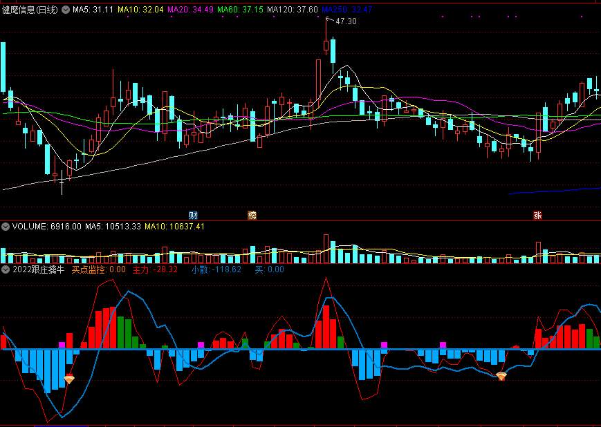
Task: Select the tallest red volume bar
Action: pyautogui.click(x=326, y=249)
